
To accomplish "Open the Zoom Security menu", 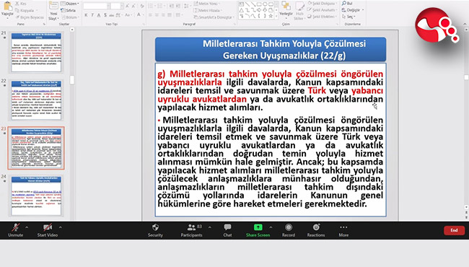I will coord(155,230).
